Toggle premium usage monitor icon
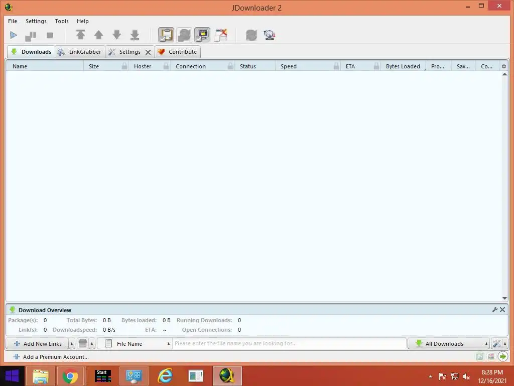Image resolution: width=514 pixels, height=386 pixels. 202,35
